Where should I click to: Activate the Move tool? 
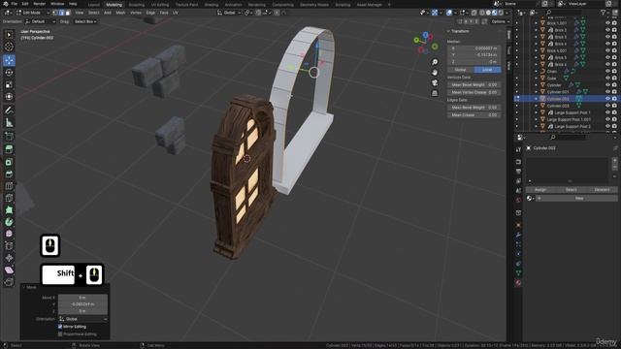coord(9,60)
